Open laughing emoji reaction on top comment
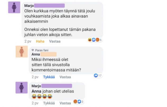Image resolution: width=167 pixels, height=107 pixels. click(x=90, y=40)
